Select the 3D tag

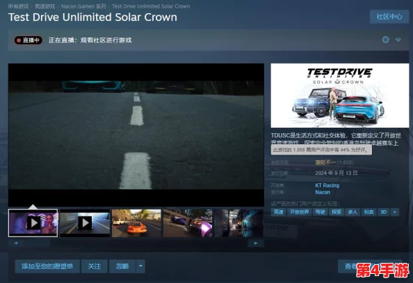(x=384, y=212)
